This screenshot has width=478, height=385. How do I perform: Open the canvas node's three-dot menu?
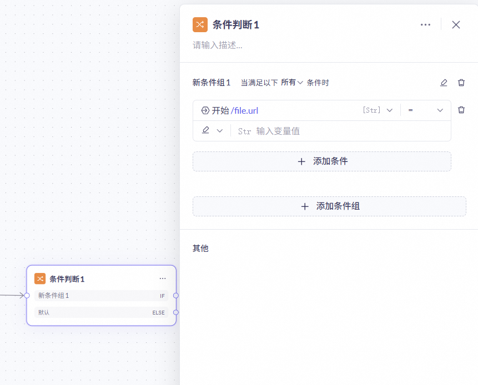coord(163,278)
